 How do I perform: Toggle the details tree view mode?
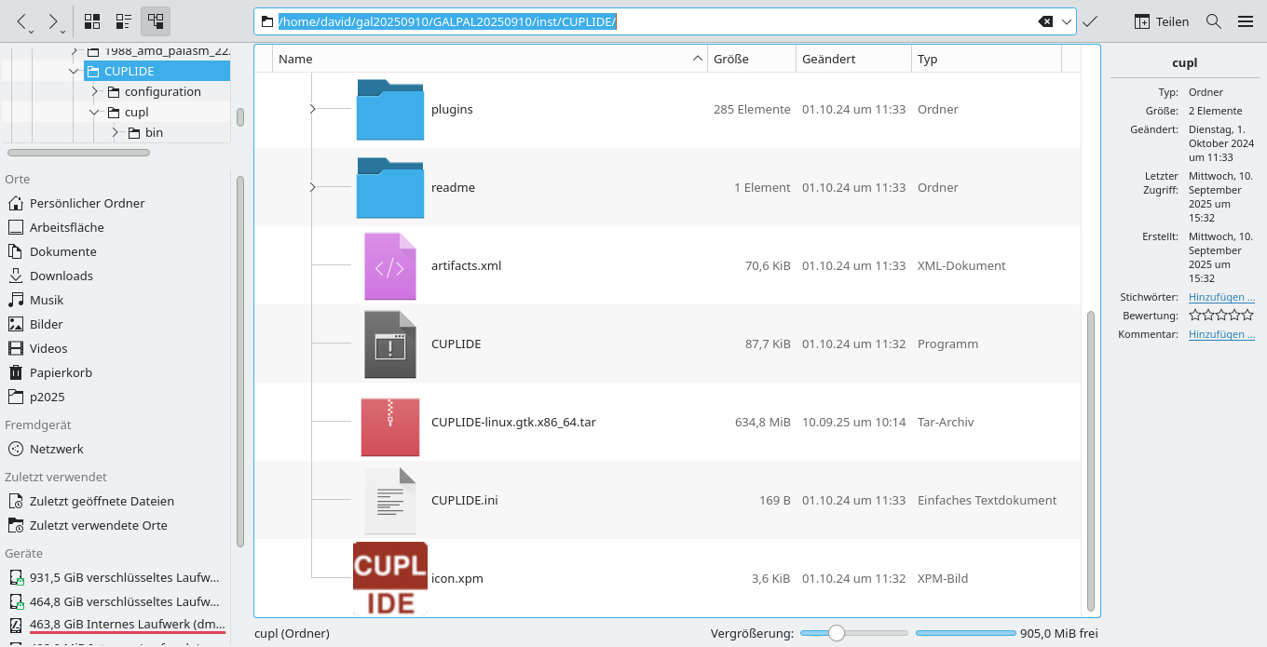(155, 20)
